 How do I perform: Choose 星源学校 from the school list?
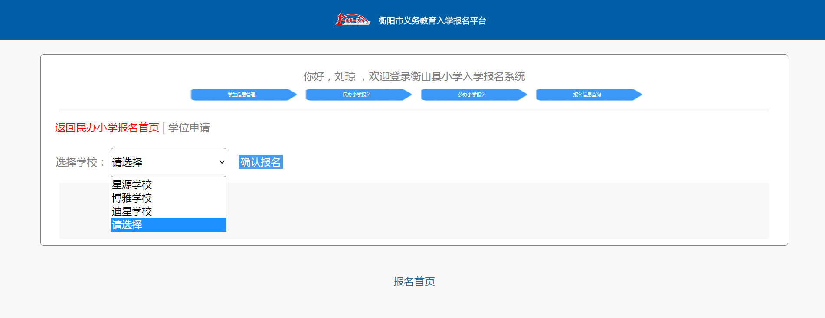click(x=132, y=185)
